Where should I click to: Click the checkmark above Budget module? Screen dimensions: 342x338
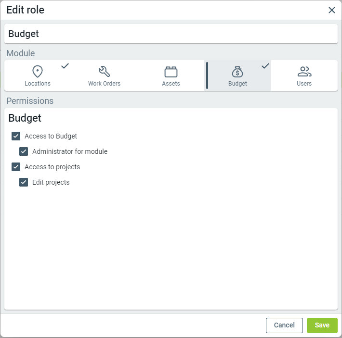[265, 66]
